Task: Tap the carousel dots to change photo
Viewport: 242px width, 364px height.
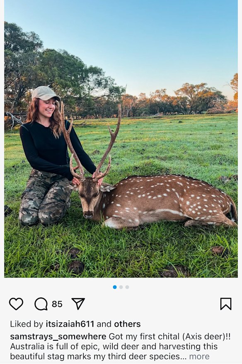Action: 121,286
